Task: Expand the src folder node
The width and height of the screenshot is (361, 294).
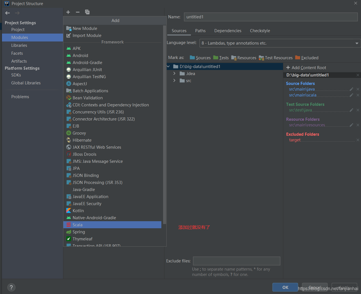Action: [174, 81]
